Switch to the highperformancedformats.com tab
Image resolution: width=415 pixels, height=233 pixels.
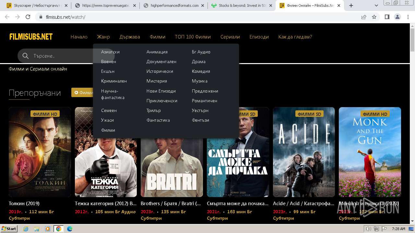[x=173, y=6]
